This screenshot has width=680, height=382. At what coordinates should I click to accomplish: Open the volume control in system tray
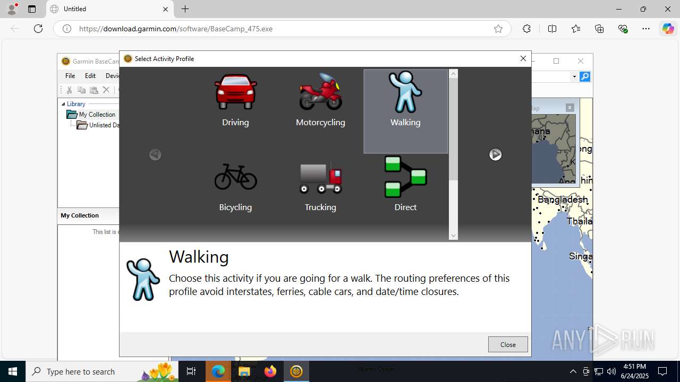coord(611,371)
